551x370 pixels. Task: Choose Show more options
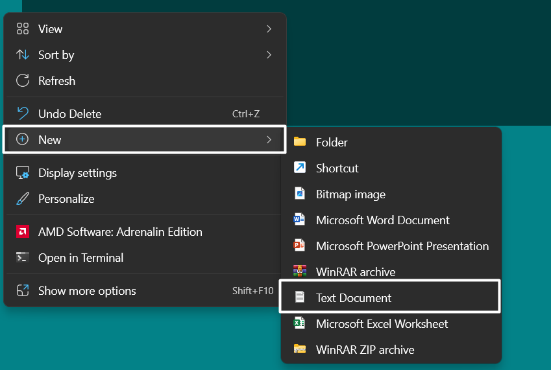tap(87, 291)
